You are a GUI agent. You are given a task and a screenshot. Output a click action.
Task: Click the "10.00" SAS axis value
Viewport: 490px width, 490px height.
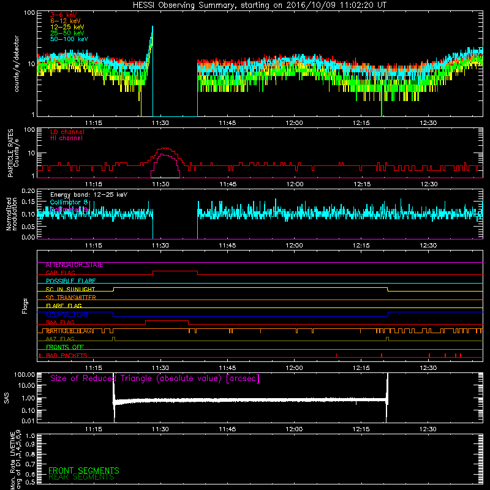point(26,385)
